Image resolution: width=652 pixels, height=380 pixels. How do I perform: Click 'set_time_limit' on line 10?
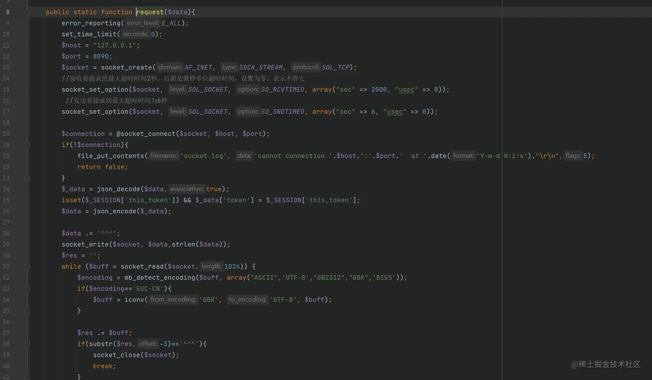[x=89, y=34]
